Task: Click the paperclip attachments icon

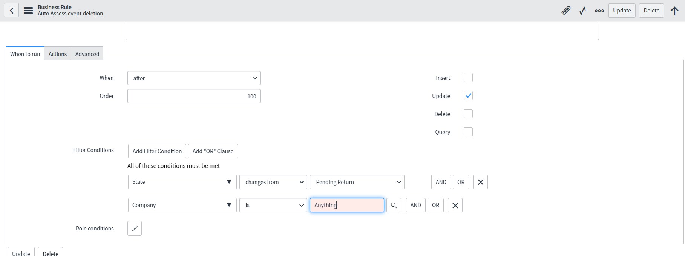Action: (566, 11)
